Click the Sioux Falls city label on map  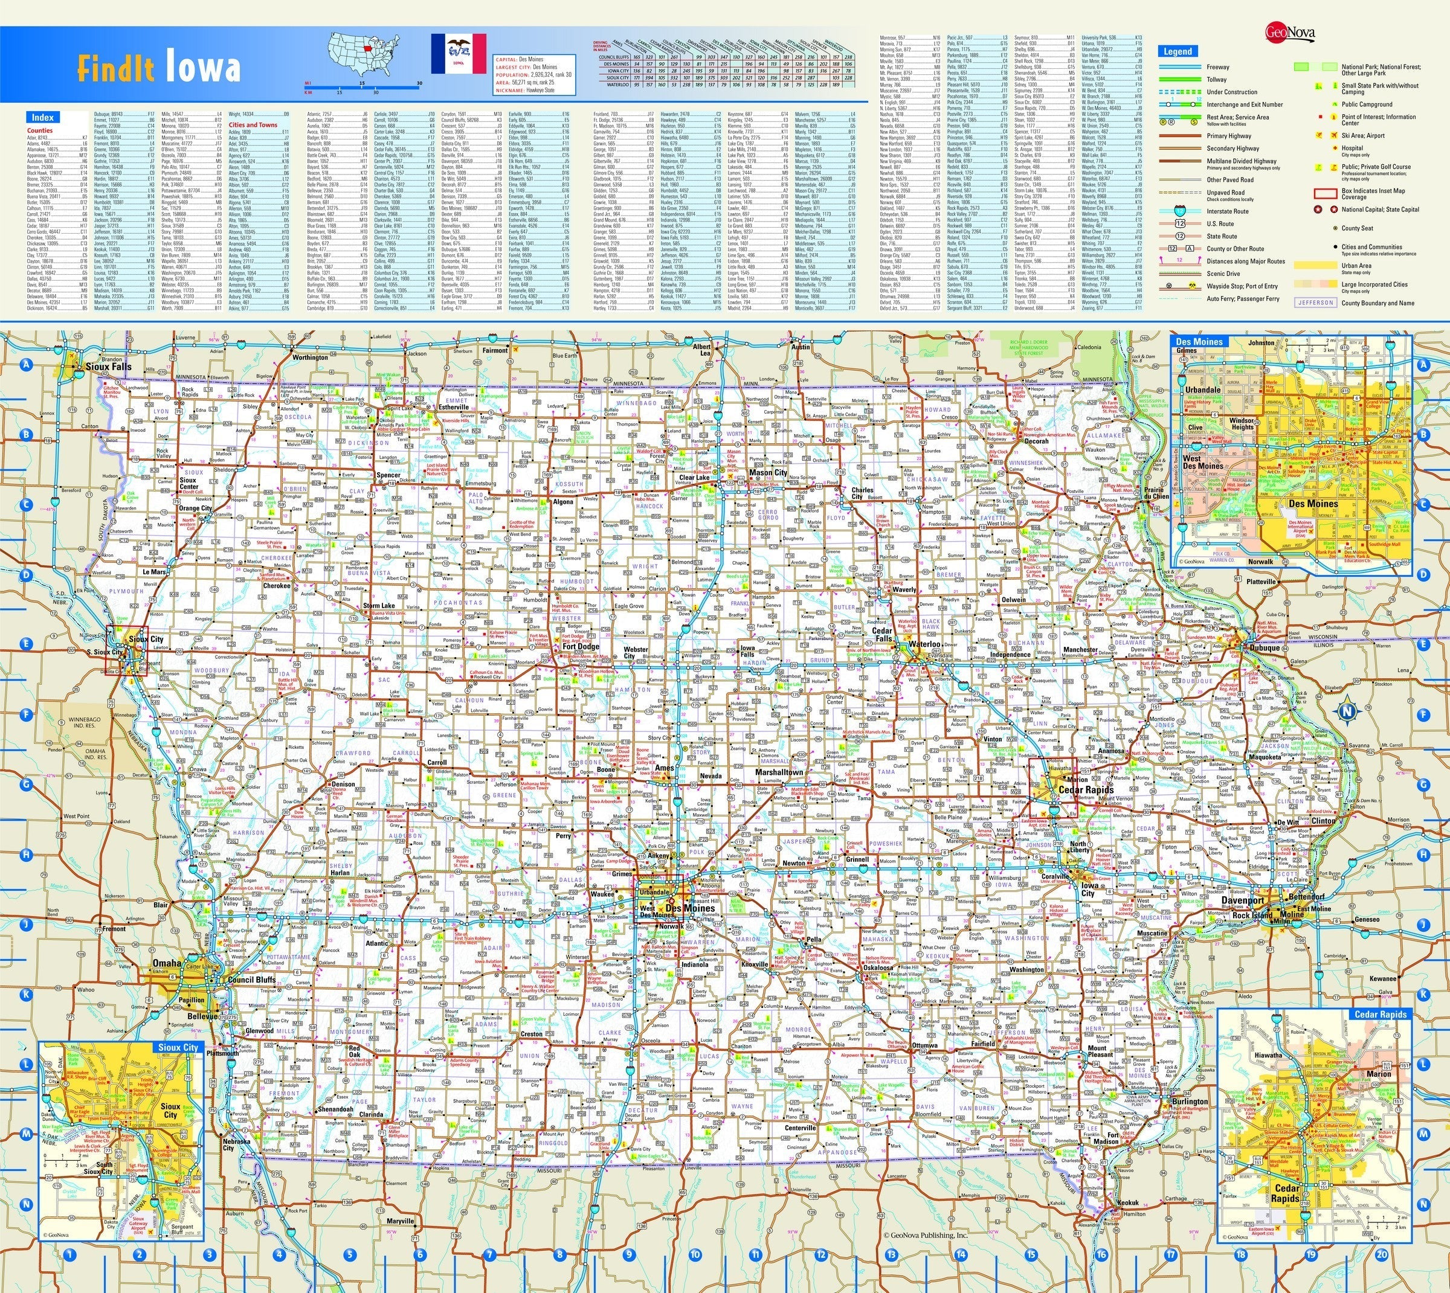tap(108, 367)
